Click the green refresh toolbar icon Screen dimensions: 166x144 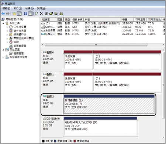37,13
